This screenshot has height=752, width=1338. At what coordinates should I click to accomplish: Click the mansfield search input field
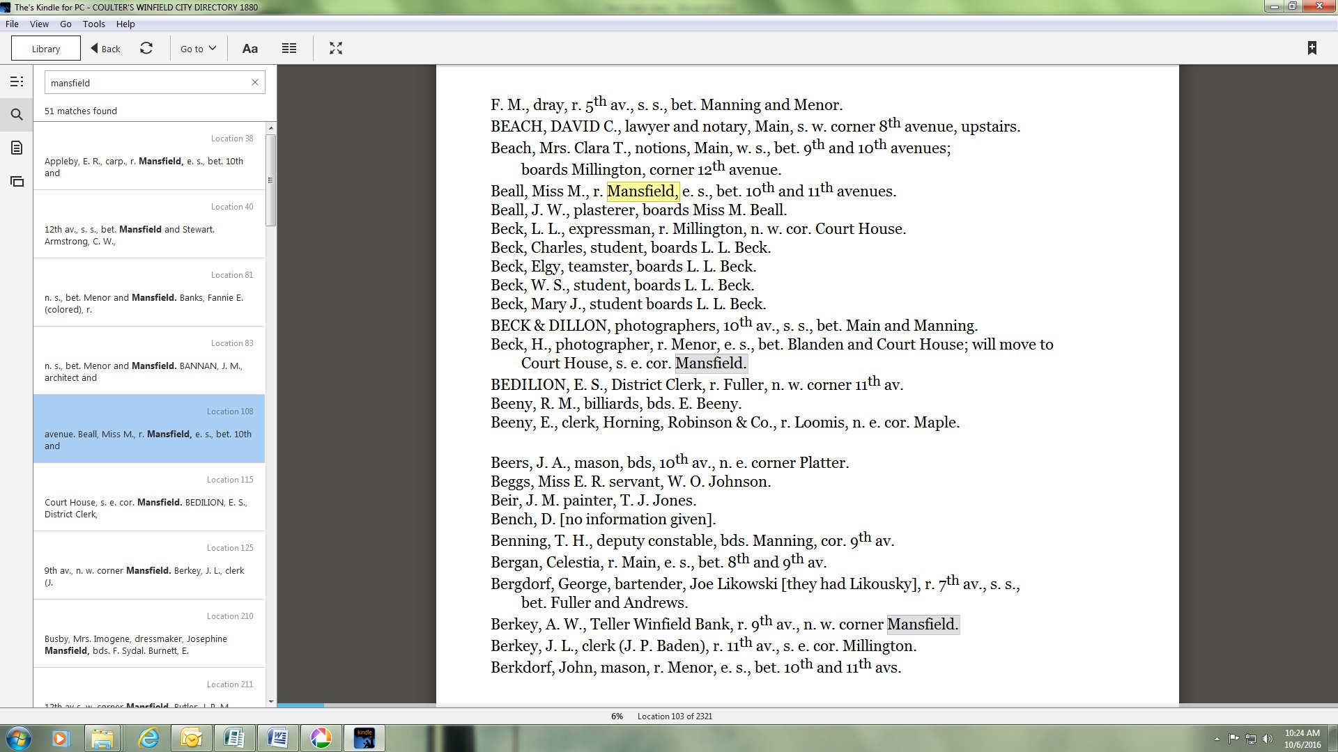[146, 83]
